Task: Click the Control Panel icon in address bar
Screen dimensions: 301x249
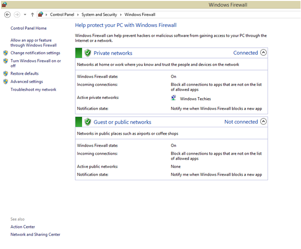Action: (41, 14)
